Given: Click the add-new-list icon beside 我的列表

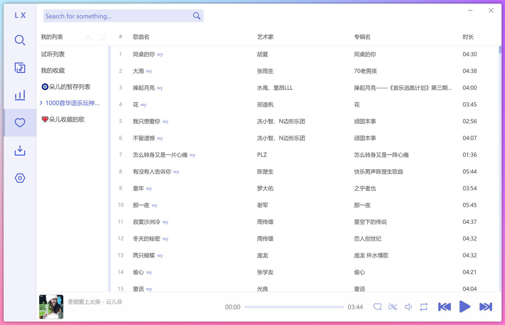Looking at the screenshot, I should pyautogui.click(x=89, y=38).
